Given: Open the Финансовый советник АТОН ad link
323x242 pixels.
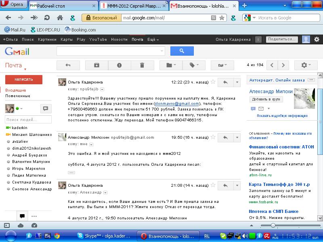Looking at the screenshot, I should click(281, 147).
